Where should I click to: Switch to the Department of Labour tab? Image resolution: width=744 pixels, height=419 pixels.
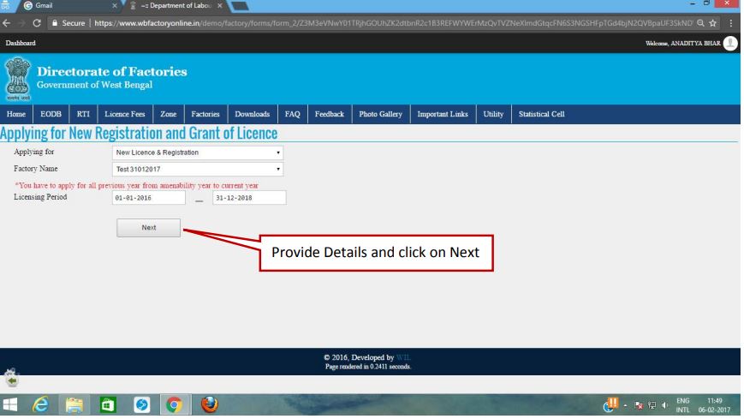[176, 6]
